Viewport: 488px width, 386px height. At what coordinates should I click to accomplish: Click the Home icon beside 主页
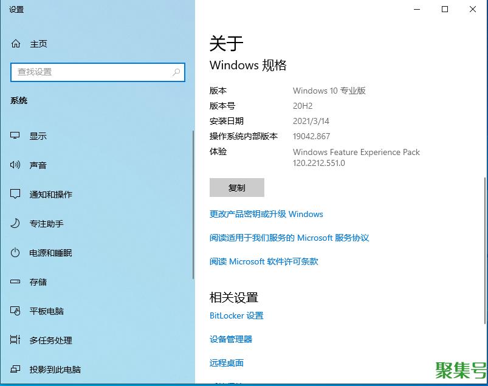[x=16, y=44]
